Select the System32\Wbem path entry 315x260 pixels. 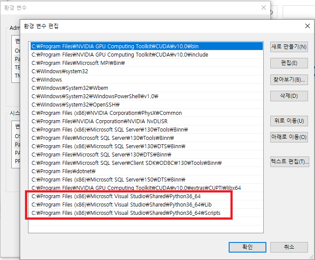click(x=146, y=88)
